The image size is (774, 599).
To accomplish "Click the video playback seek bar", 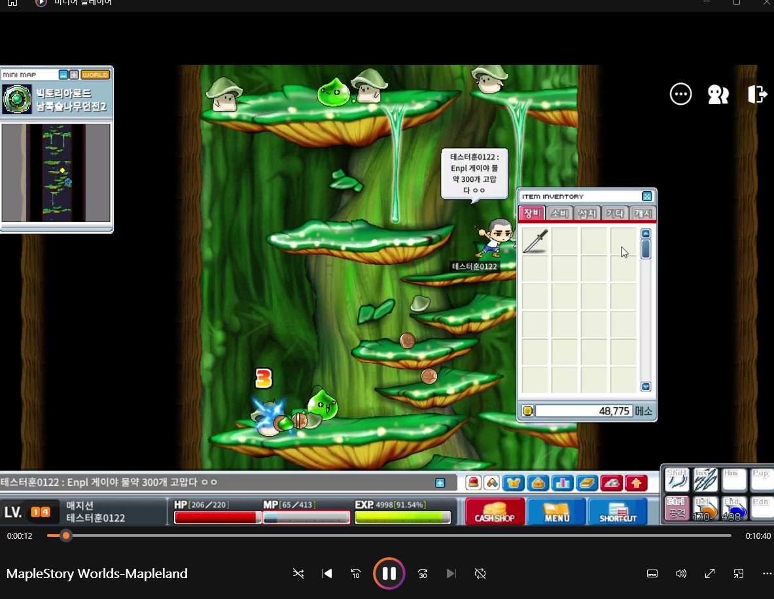I will pos(393,535).
